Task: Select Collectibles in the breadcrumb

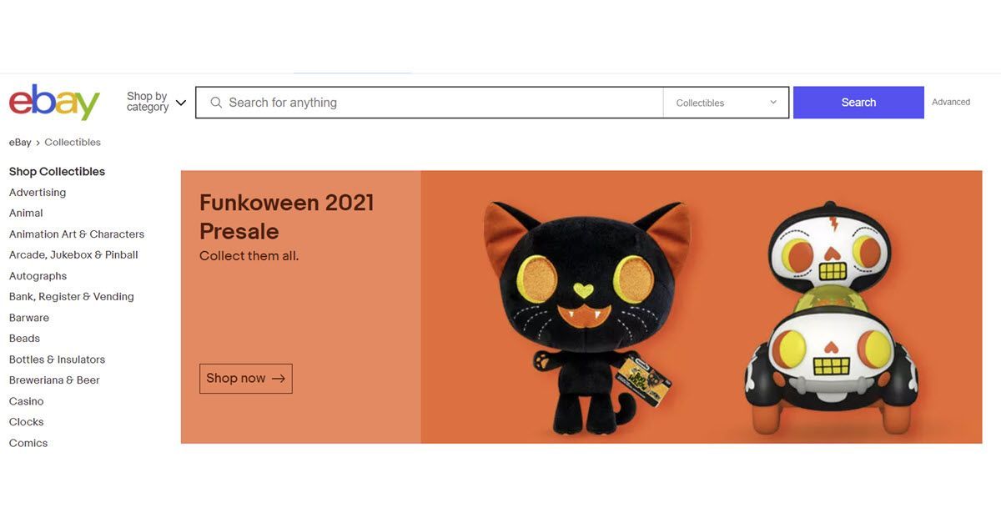Action: [x=73, y=143]
